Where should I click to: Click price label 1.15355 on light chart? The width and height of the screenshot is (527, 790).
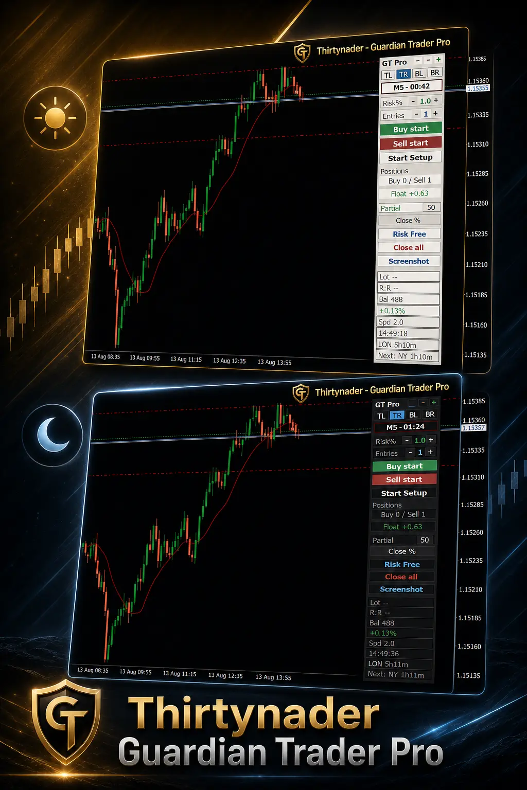pos(478,88)
